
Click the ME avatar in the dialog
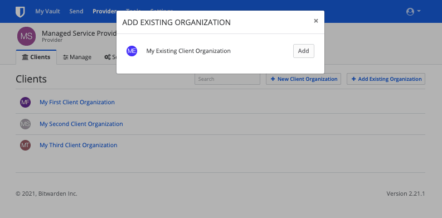click(132, 51)
